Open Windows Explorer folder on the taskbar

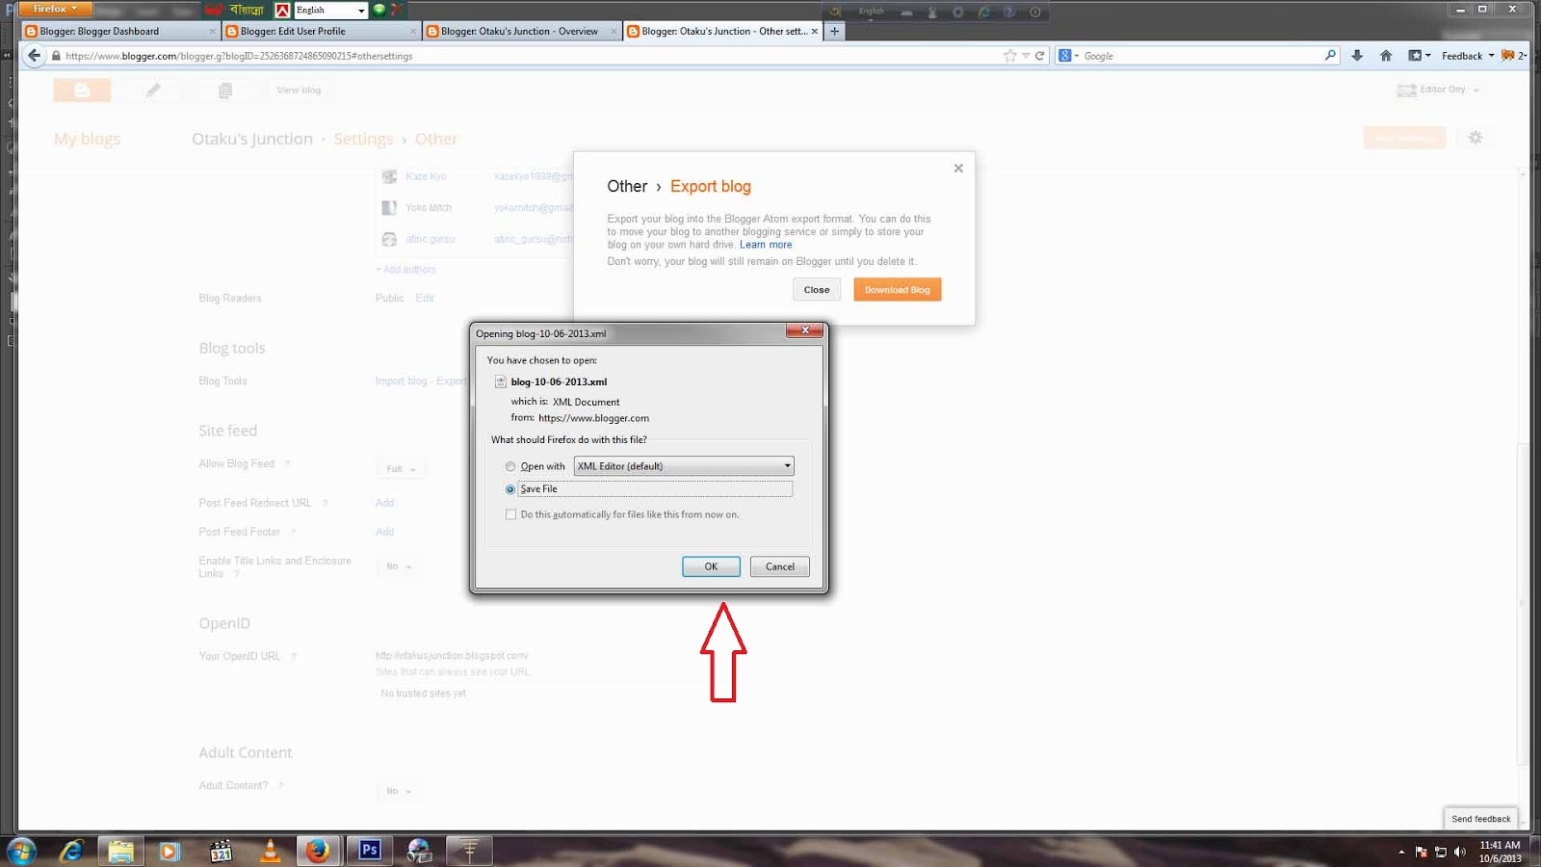(x=120, y=851)
